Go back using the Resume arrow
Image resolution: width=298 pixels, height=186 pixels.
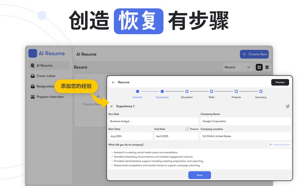click(113, 82)
